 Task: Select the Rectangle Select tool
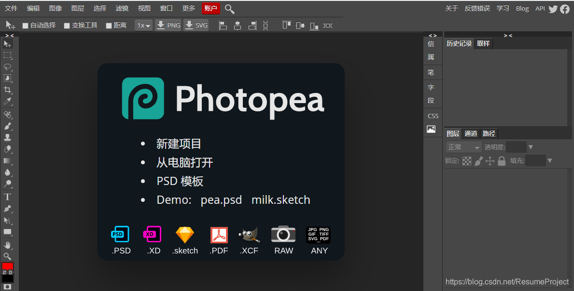pos(7,55)
